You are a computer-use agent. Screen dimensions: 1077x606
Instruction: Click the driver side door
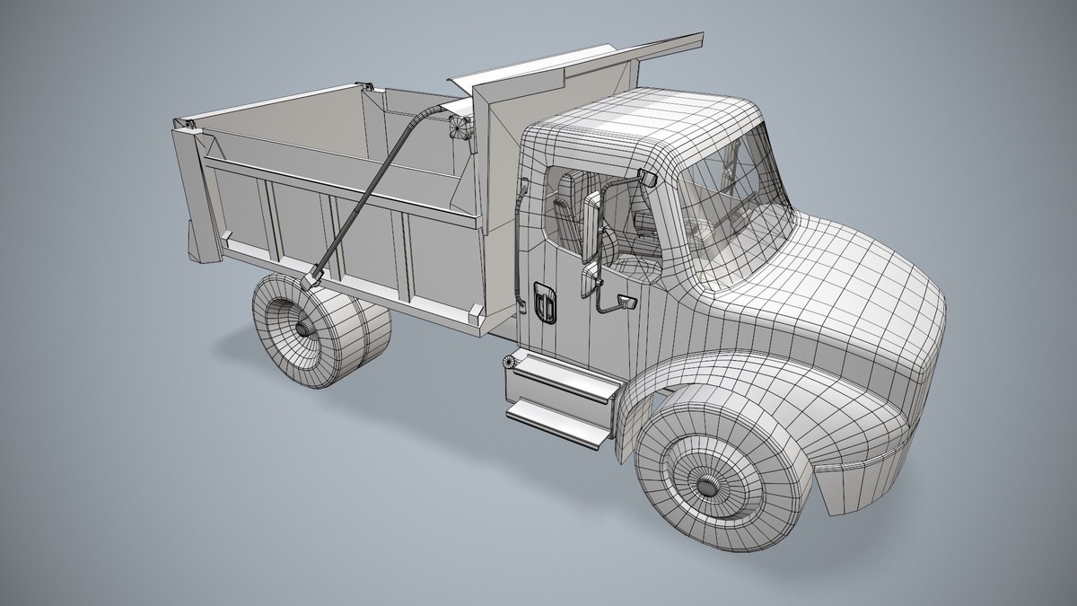574,269
